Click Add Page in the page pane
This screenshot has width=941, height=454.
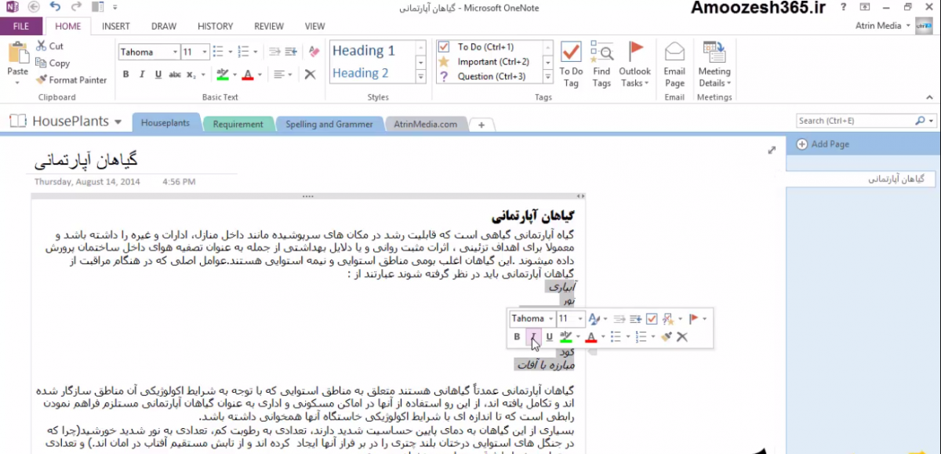[823, 144]
